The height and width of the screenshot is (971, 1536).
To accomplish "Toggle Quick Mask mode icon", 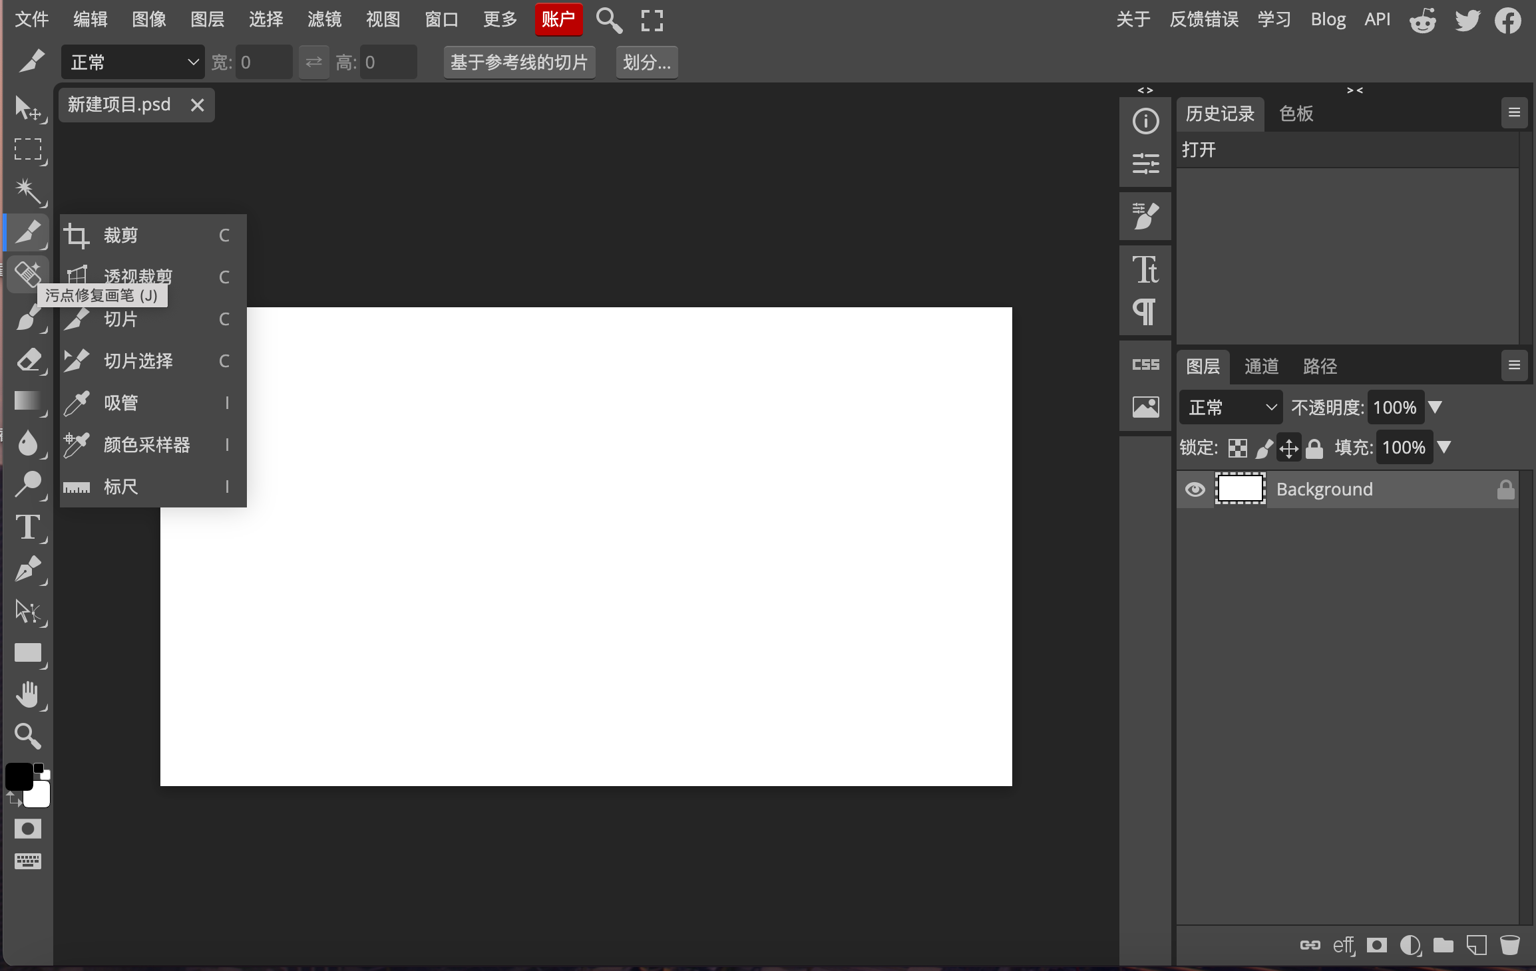I will click(28, 829).
